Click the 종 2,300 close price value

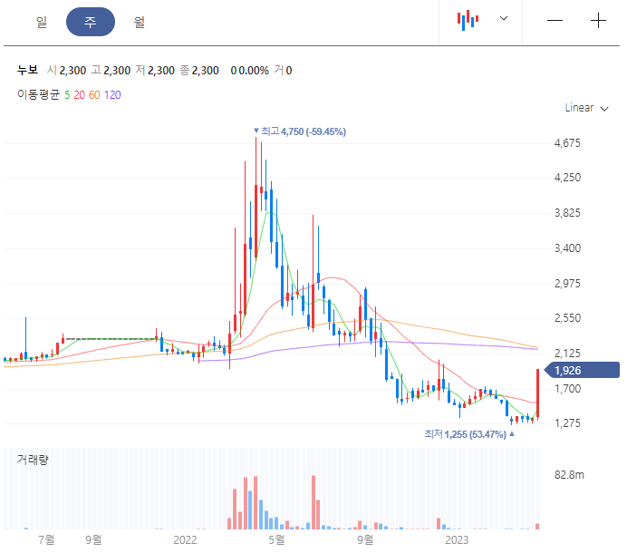click(x=199, y=71)
